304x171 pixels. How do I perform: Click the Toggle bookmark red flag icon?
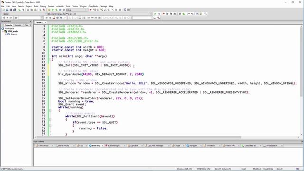point(163,14)
